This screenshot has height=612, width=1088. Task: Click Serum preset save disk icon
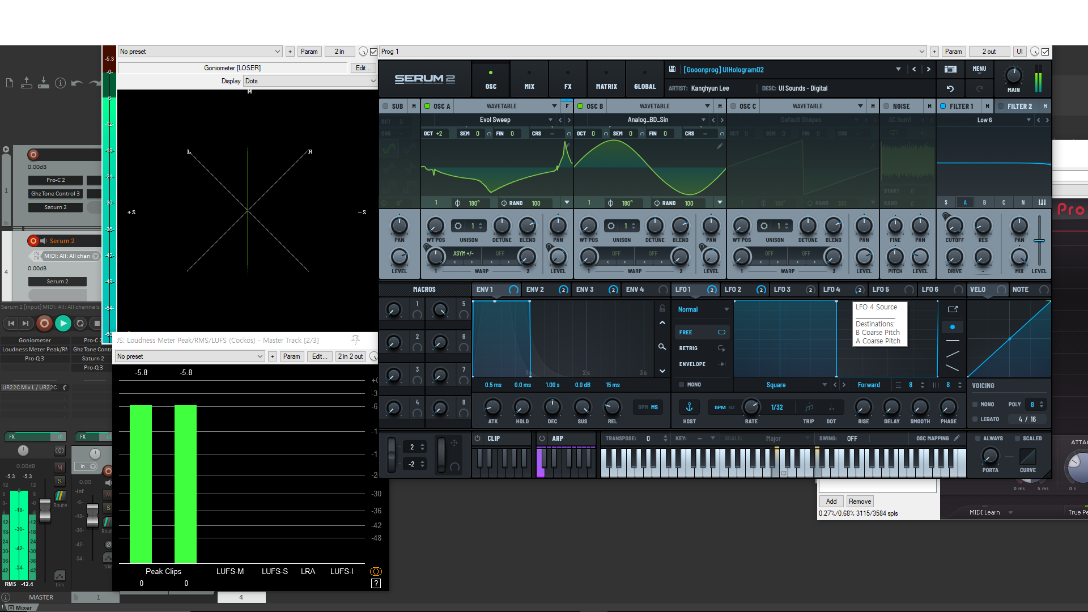coord(672,69)
